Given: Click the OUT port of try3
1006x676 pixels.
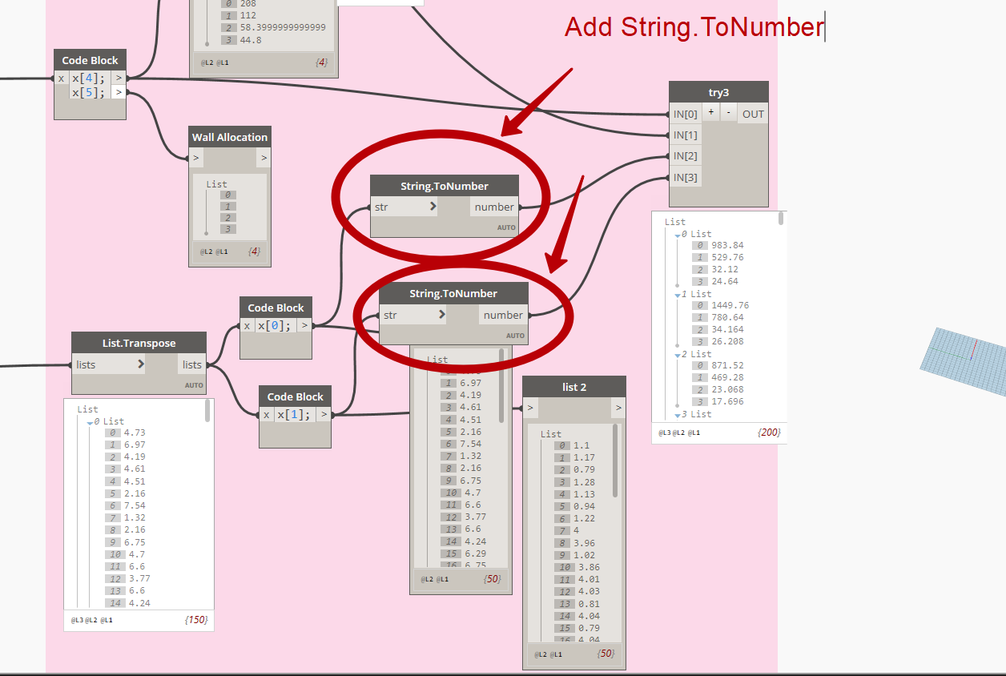Looking at the screenshot, I should point(753,114).
